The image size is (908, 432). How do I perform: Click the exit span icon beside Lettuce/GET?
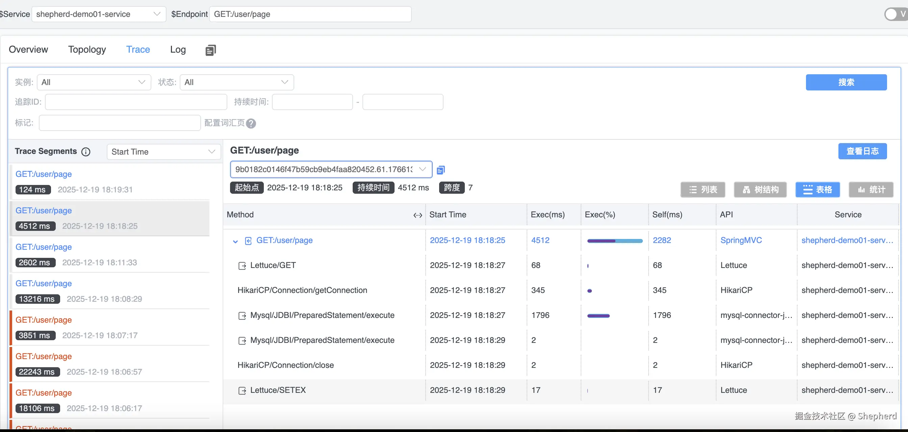pos(242,266)
